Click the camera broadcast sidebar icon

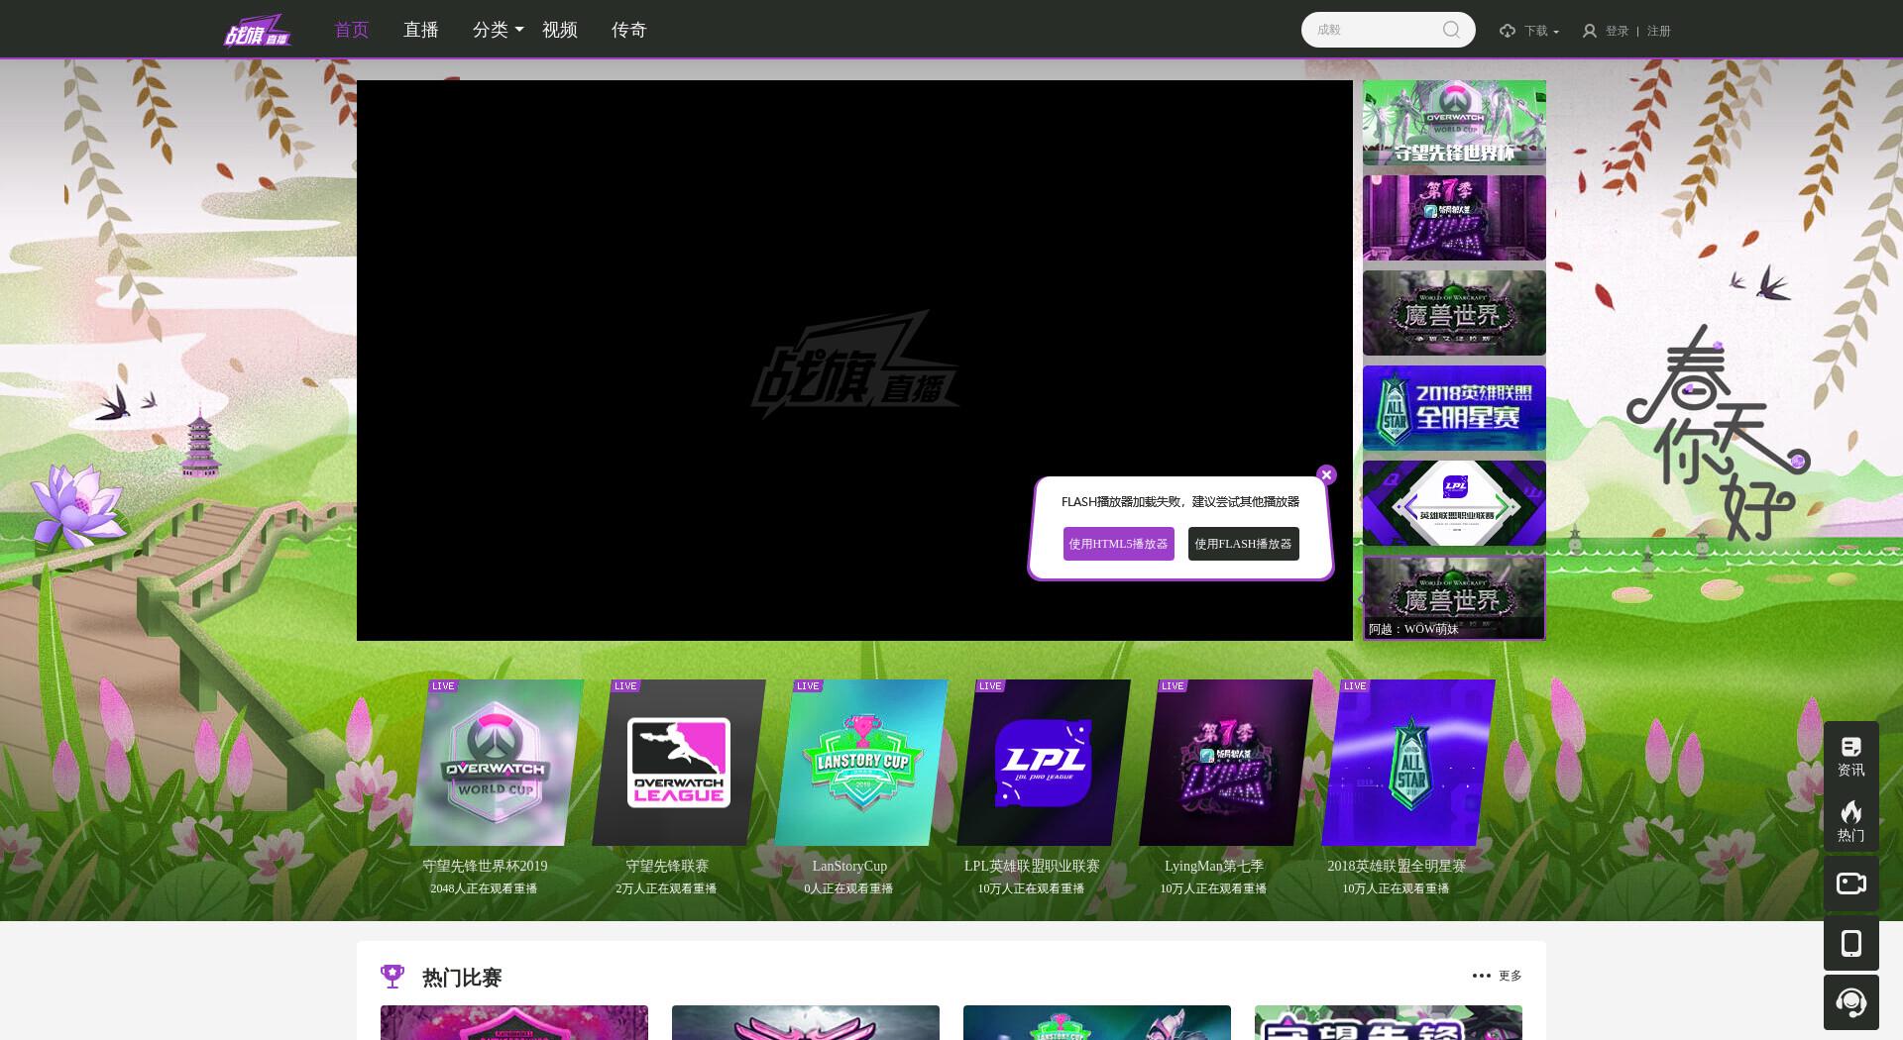click(1851, 884)
